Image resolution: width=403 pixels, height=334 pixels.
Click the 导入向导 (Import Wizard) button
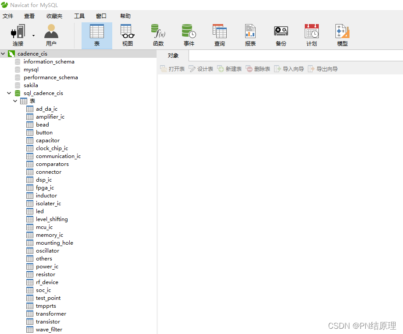[289, 69]
